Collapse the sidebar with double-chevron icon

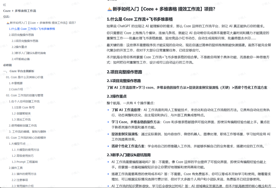click(4, 5)
